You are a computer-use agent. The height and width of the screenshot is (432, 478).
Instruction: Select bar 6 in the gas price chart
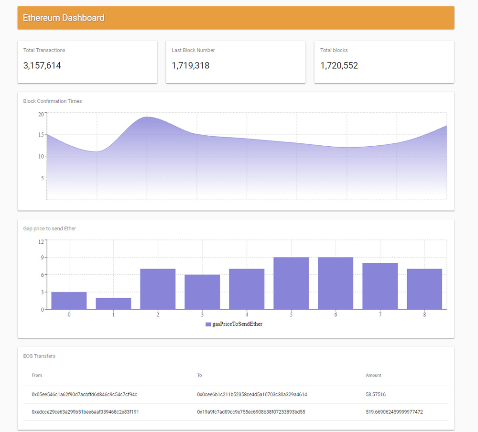336,283
